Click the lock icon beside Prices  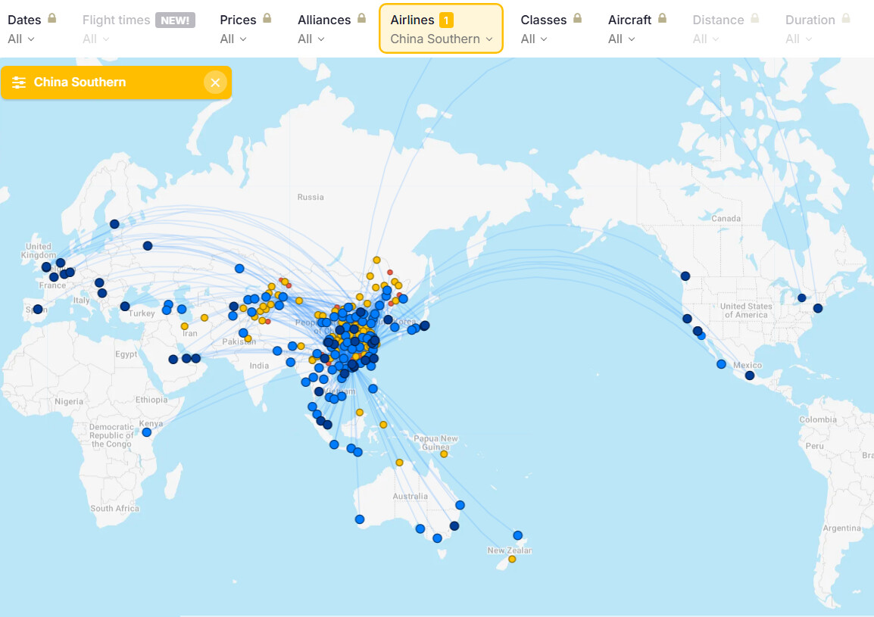[x=267, y=18]
